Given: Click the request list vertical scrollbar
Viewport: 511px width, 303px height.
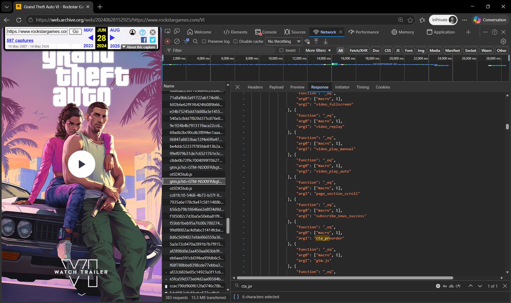Looking at the screenshot, I should click(228, 226).
